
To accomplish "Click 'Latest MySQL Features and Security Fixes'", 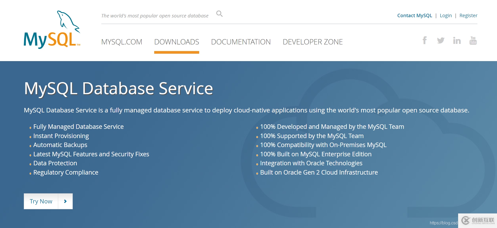I will tap(91, 154).
